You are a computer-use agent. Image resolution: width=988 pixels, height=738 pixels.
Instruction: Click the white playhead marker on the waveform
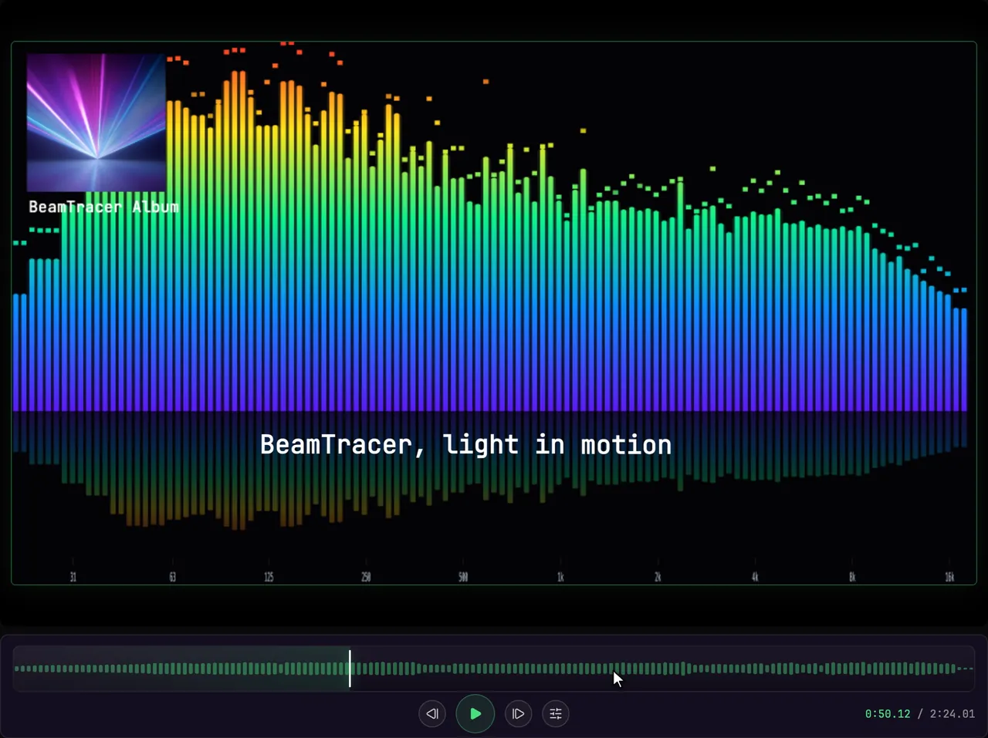pos(350,669)
